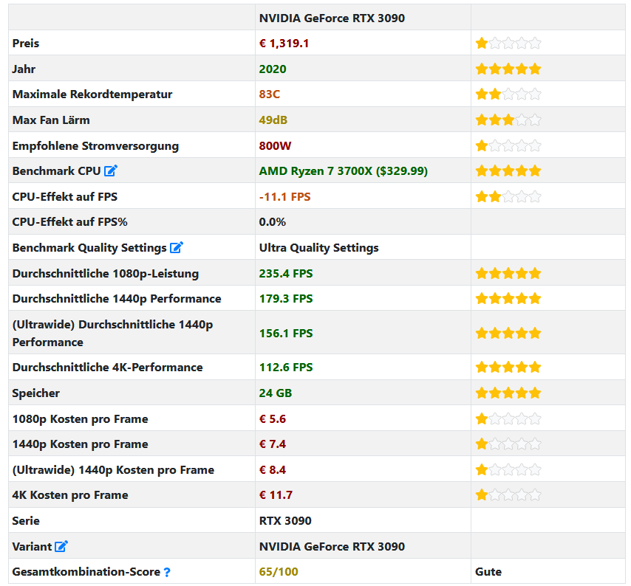
Task: Click the € 7.4 cost value
Action: pos(273,444)
